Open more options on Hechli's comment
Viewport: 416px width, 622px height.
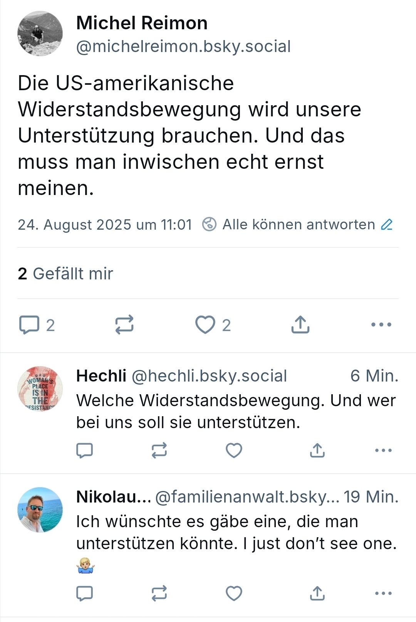click(383, 450)
